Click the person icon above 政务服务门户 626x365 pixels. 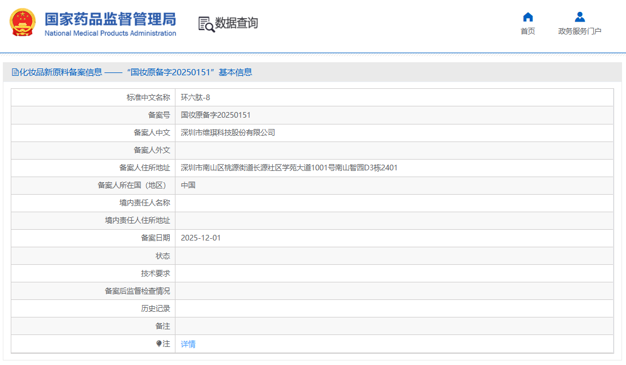coord(580,17)
